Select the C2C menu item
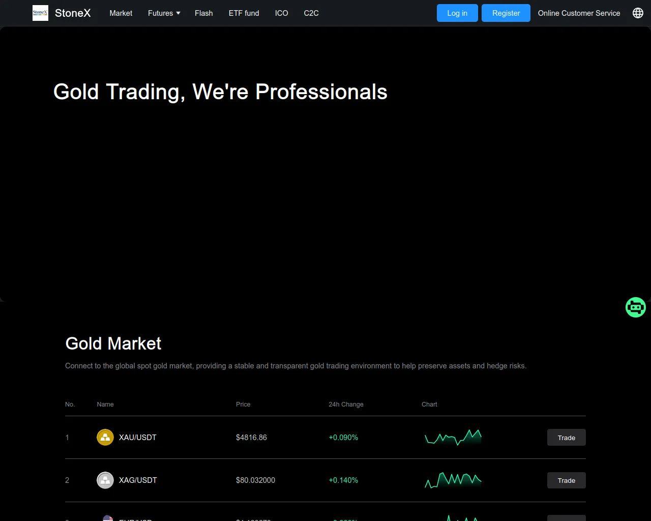This screenshot has width=651, height=521. point(311,13)
